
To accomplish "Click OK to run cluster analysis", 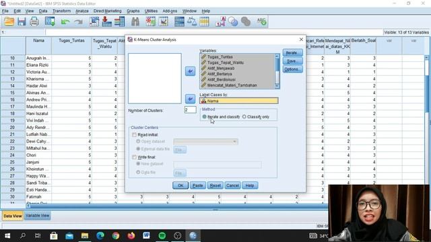I will coord(180,186).
